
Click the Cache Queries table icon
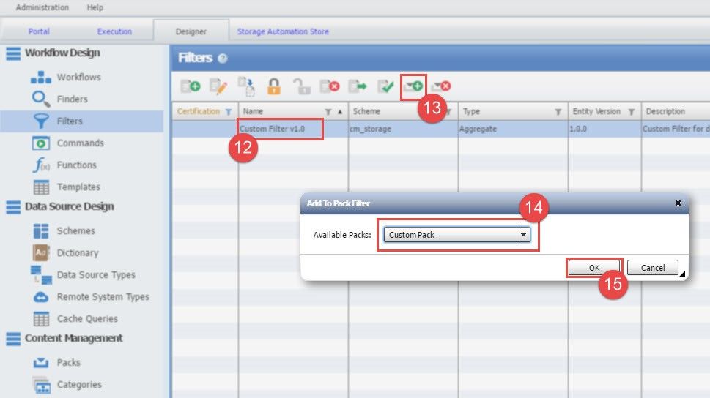[41, 318]
